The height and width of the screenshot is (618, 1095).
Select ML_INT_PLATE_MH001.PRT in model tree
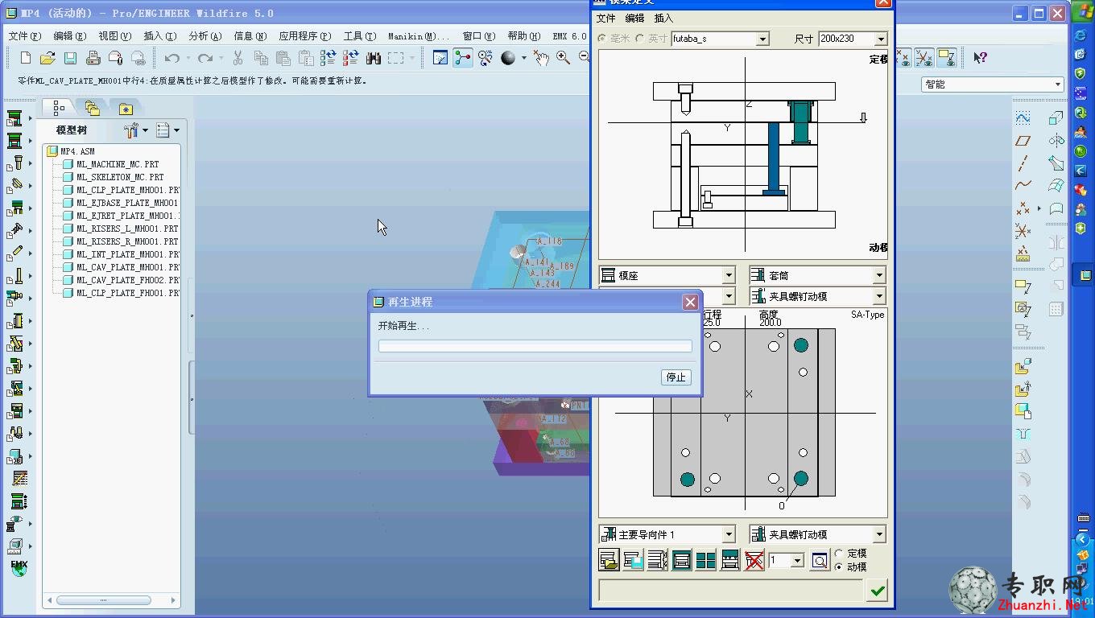(x=128, y=254)
